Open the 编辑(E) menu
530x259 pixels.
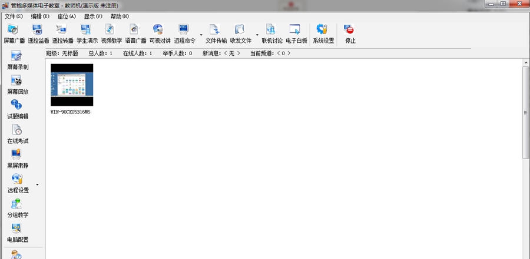[40, 16]
